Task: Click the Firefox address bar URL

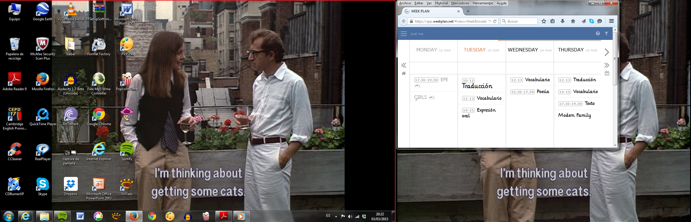Action: 450,21
